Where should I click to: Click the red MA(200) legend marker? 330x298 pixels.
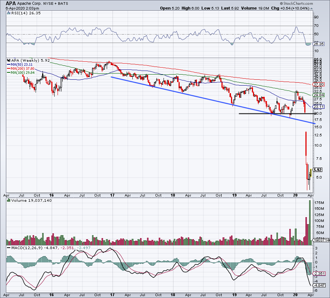click(x=8, y=68)
